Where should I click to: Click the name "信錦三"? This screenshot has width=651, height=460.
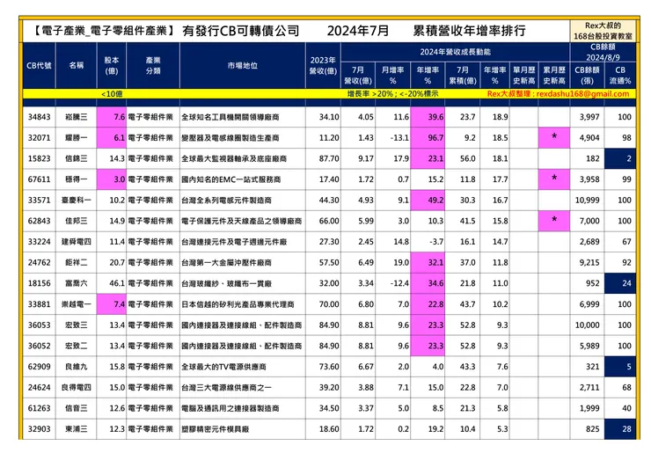[x=77, y=158]
